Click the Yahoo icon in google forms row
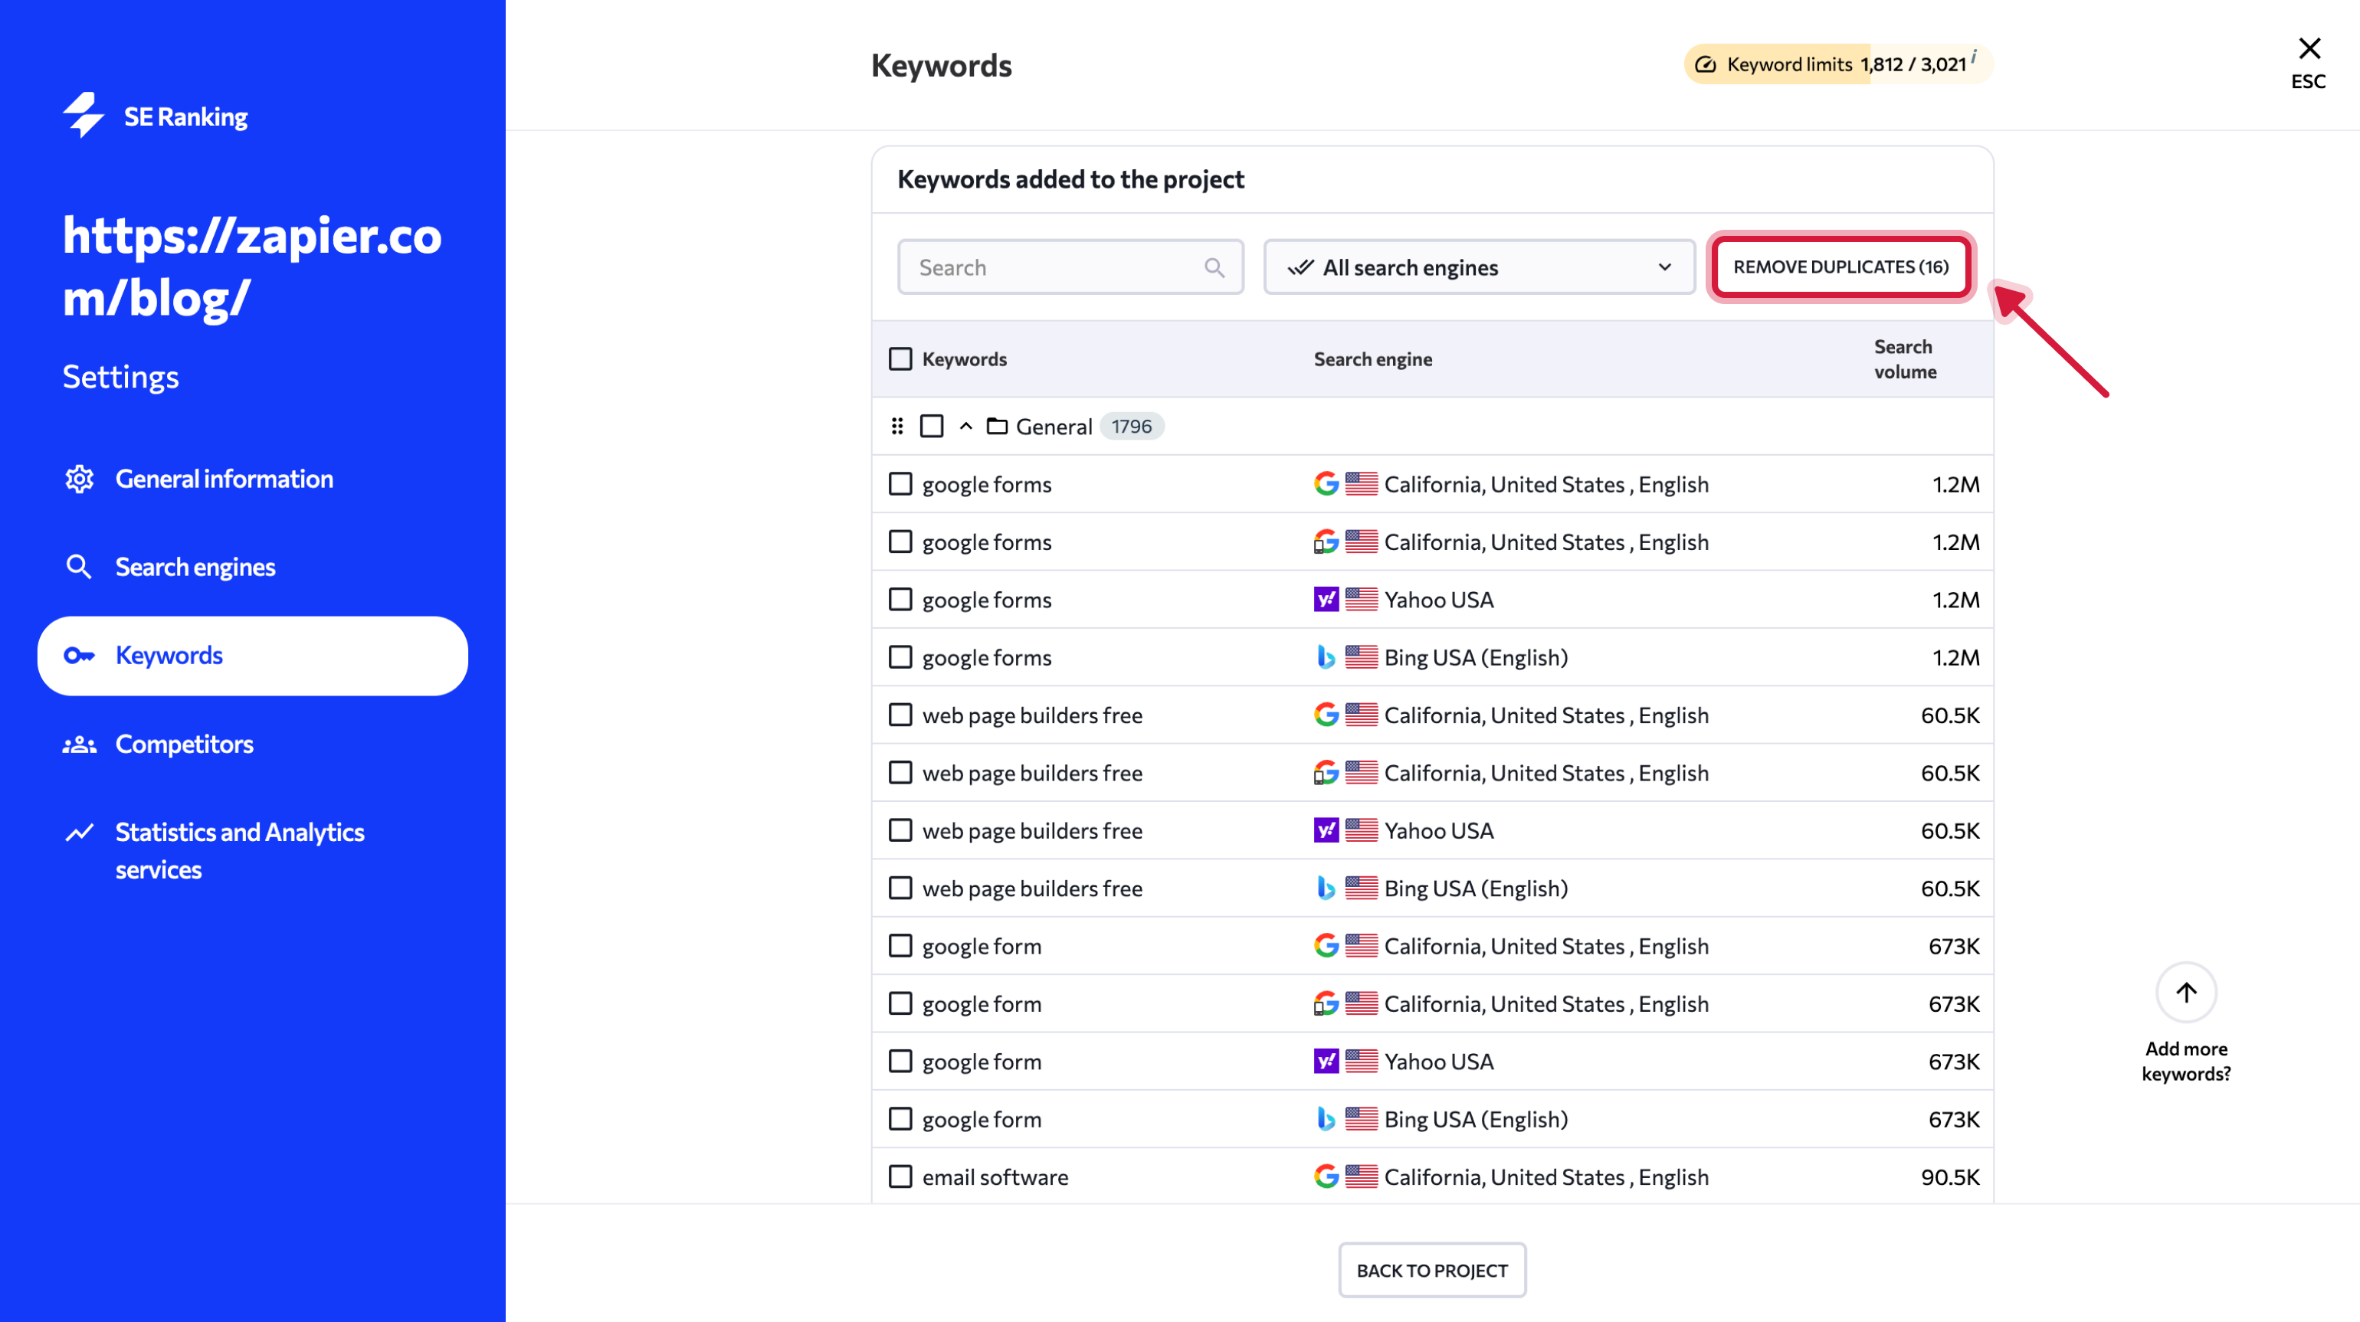This screenshot has width=2360, height=1322. pyautogui.click(x=1326, y=599)
